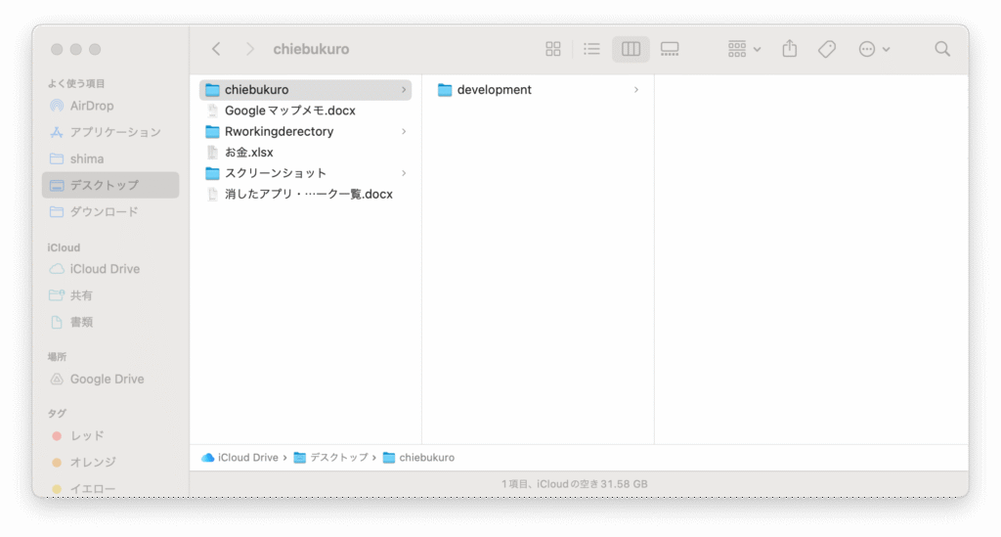
Task: Open 共有 in the sidebar
Action: click(109, 295)
